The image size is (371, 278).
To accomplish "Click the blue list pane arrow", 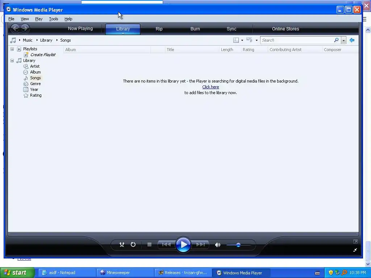I will (x=352, y=40).
